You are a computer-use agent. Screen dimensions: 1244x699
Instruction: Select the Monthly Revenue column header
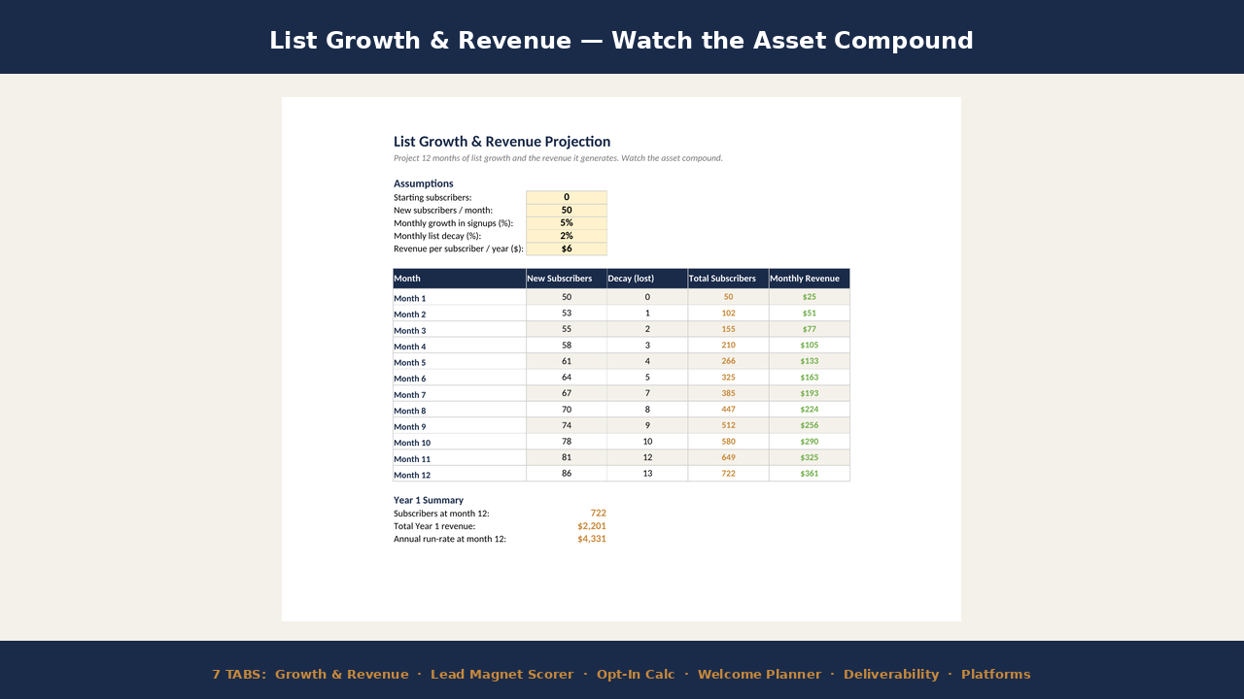point(810,279)
